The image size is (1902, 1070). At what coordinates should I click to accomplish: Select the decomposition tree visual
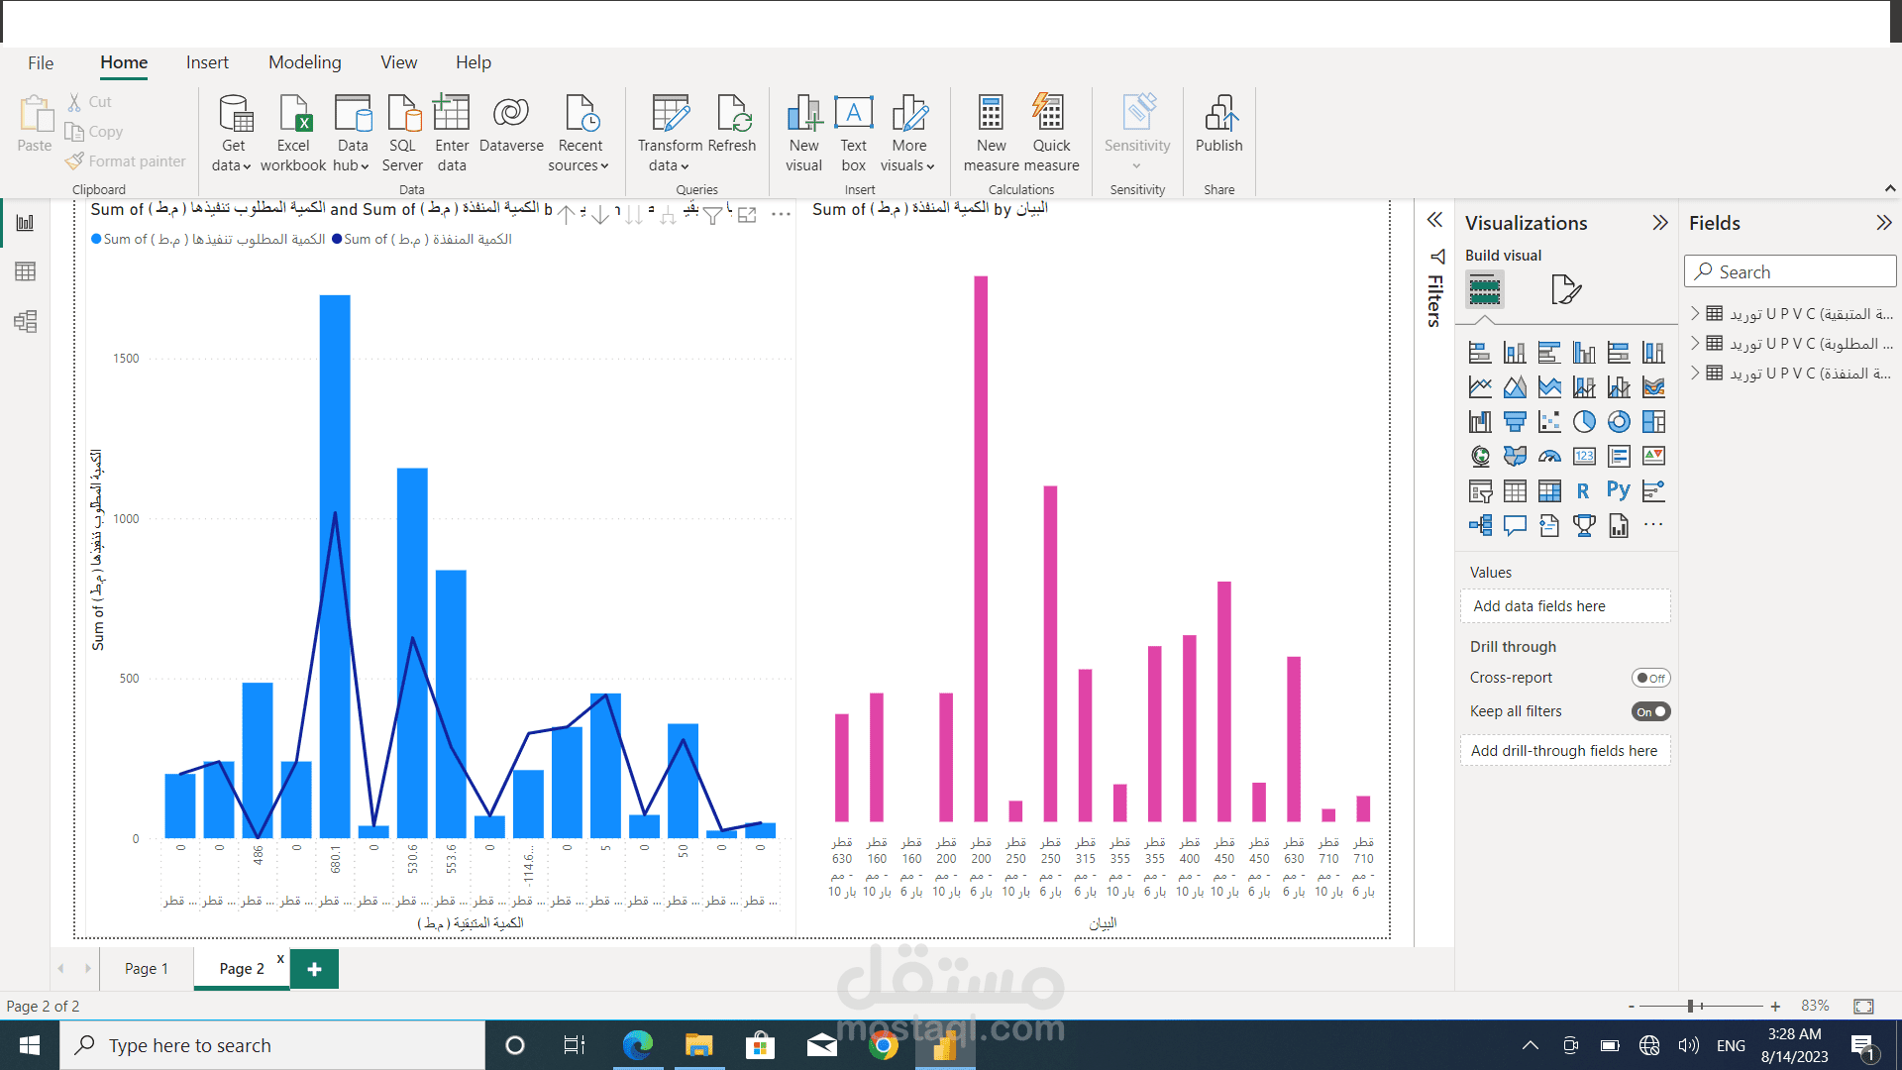(1480, 526)
